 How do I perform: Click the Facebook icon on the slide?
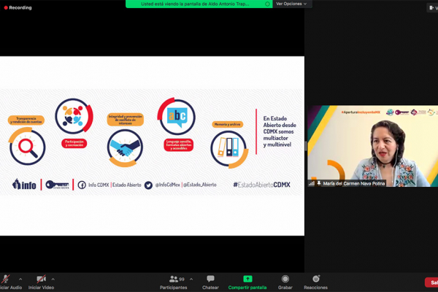point(82,185)
